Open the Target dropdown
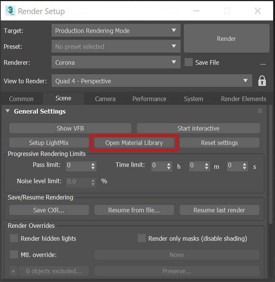This screenshot has height=282, width=275. (116, 30)
